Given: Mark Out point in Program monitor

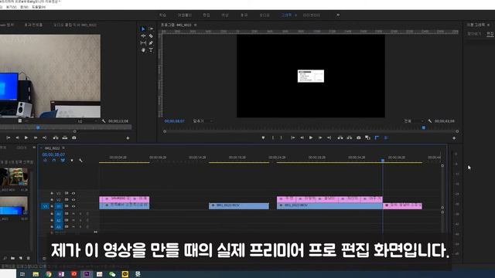Looking at the screenshot, I should (282, 137).
